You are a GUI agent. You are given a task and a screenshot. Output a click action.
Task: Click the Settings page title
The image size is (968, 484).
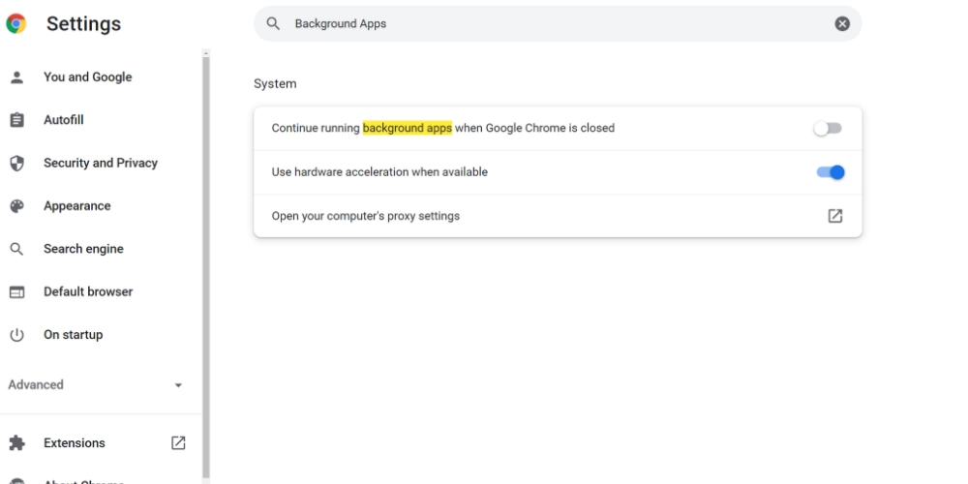(x=83, y=23)
